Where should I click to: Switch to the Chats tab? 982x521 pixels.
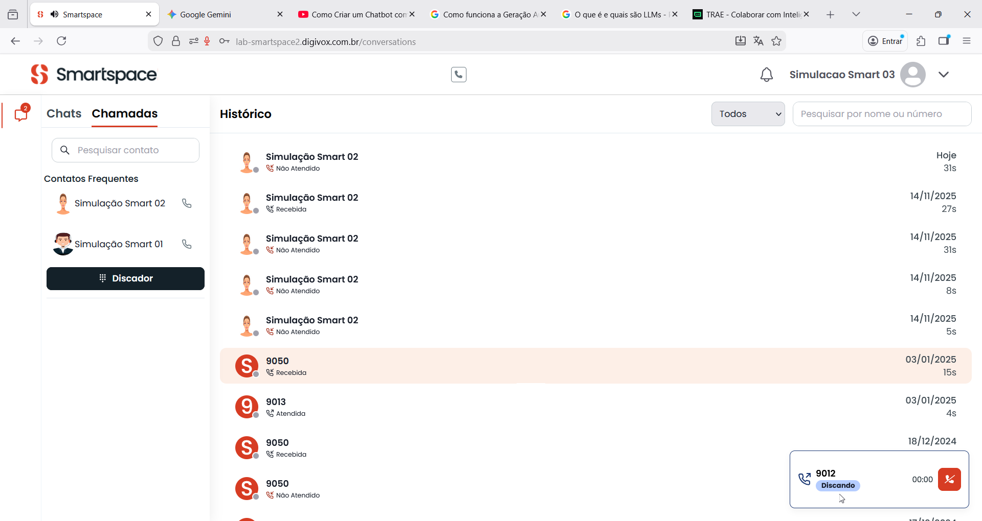pyautogui.click(x=64, y=113)
